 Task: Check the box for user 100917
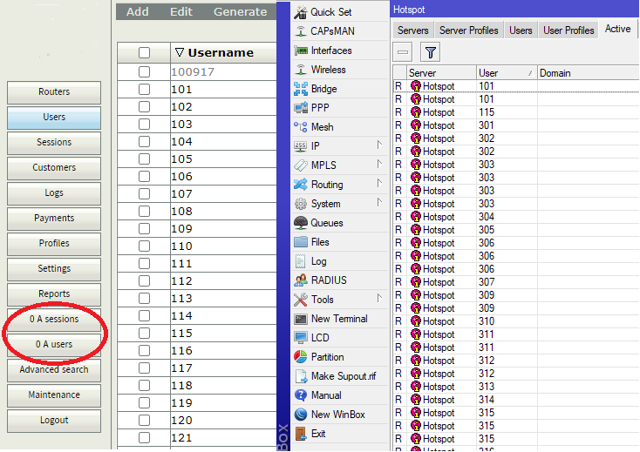coord(144,71)
